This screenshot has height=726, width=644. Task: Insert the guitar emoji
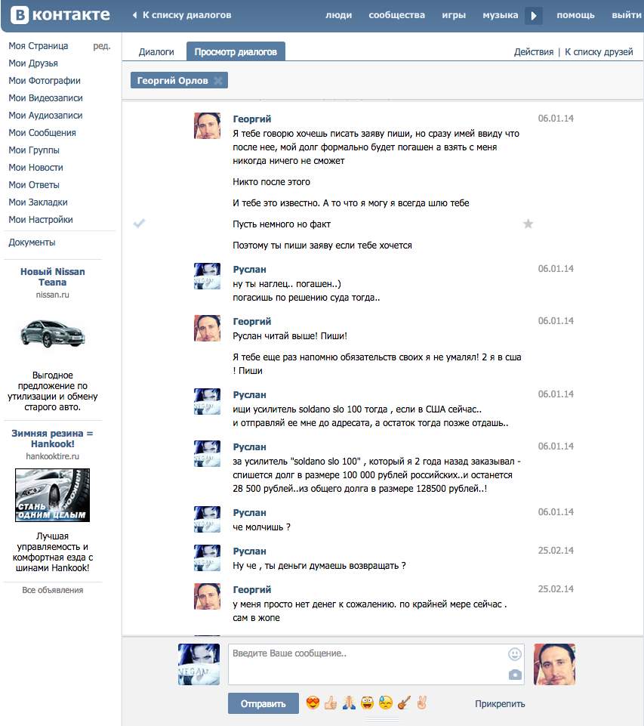coord(404,703)
